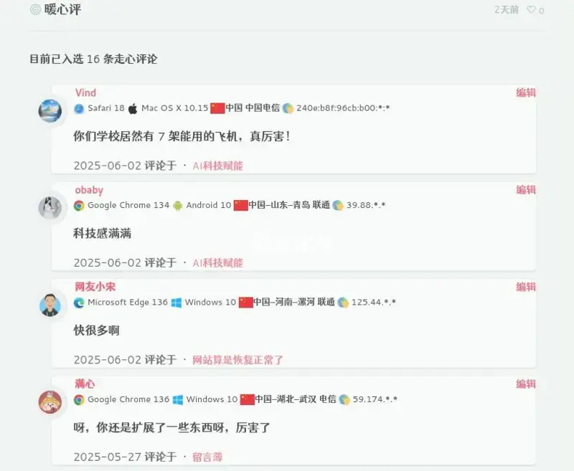Screen dimensions: 574x471
Task: Open the 网站算是恢复正常了 post link
Action: 238,360
